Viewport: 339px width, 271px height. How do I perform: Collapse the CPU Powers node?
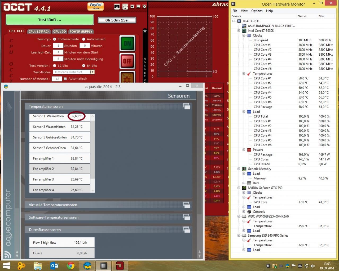click(x=244, y=150)
